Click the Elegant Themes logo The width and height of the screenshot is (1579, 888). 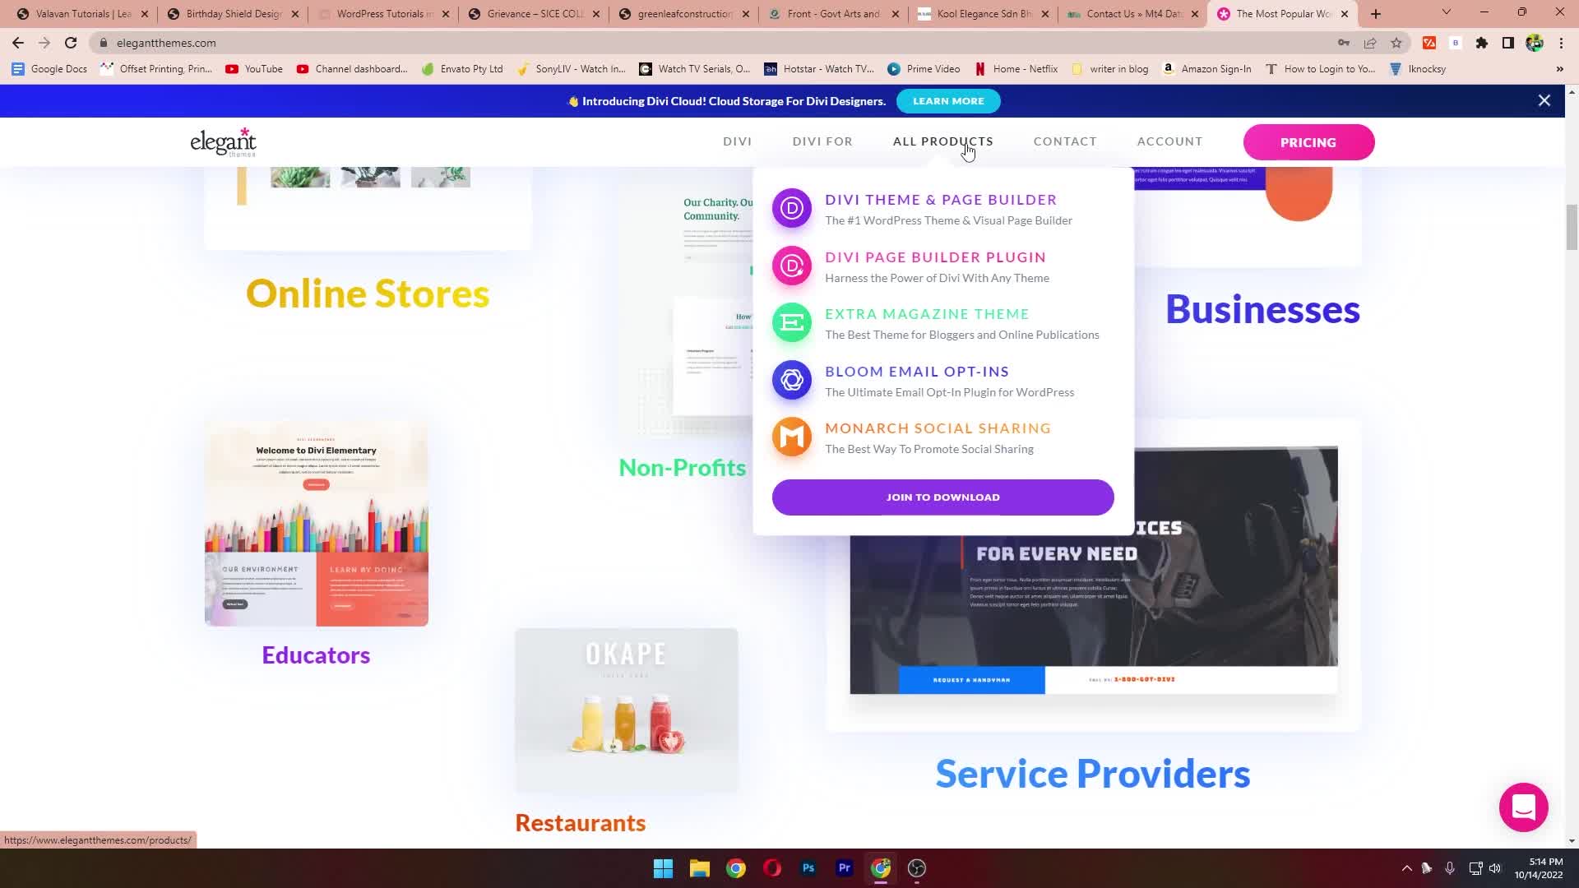coord(223,142)
